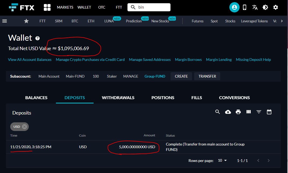This screenshot has height=173, width=288.
Task: Open the calendar date range icon
Action: point(269,112)
